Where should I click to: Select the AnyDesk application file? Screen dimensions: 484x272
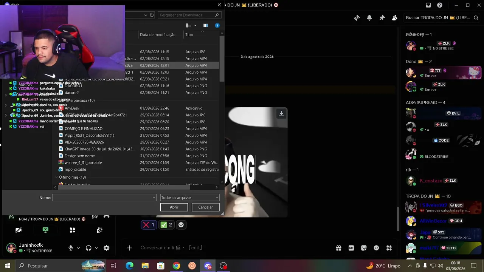(x=72, y=108)
